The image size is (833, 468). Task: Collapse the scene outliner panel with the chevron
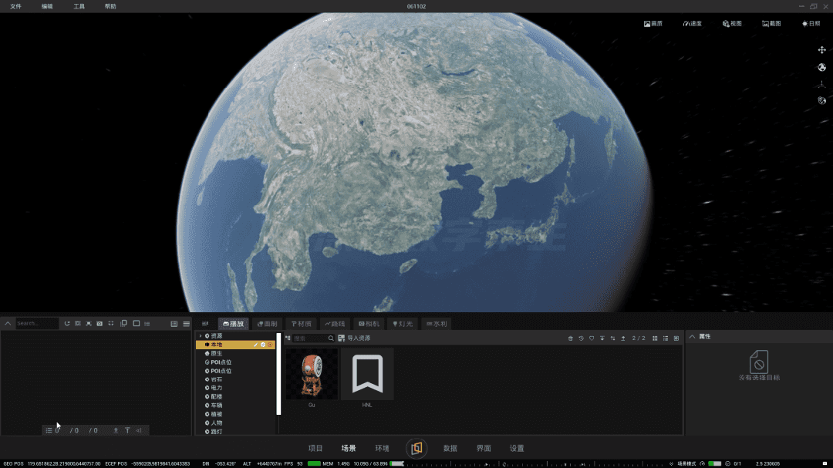(x=8, y=324)
